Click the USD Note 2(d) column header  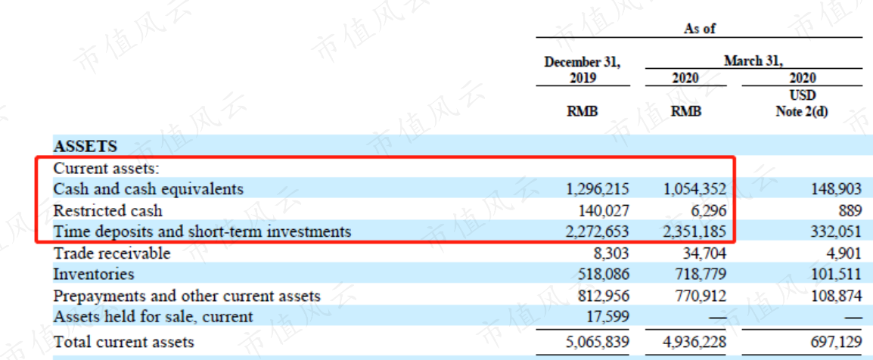[x=801, y=104]
